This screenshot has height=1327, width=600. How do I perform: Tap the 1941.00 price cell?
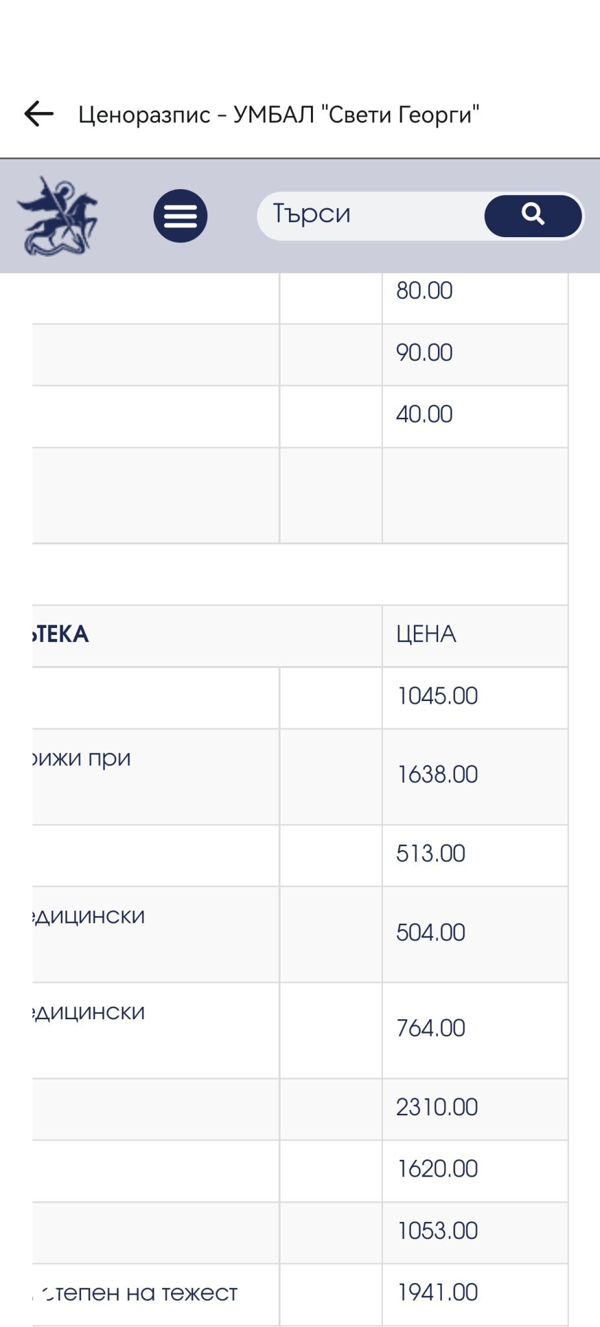point(475,1294)
